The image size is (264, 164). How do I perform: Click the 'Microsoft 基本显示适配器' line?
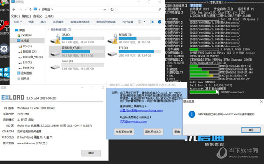pos(208,89)
